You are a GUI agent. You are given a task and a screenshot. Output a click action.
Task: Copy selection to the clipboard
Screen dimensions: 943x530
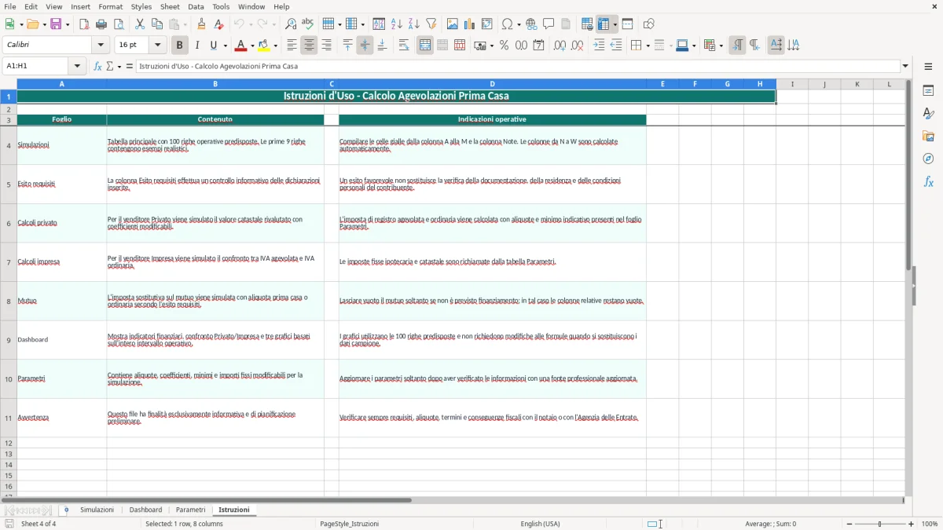pyautogui.click(x=157, y=24)
